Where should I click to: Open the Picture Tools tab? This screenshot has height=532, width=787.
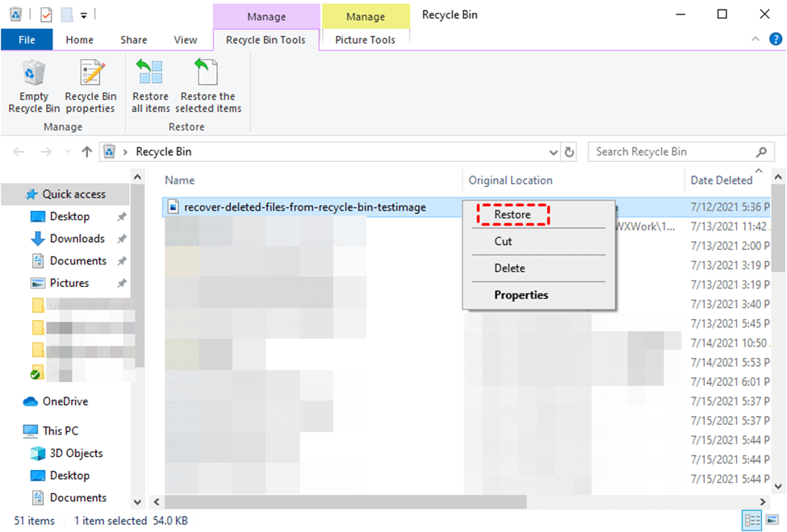(366, 39)
